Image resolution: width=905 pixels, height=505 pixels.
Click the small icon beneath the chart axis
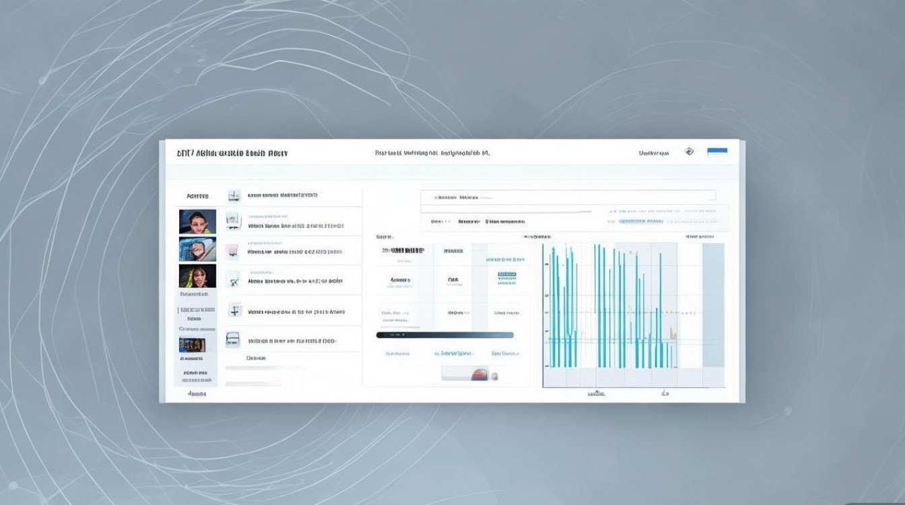[665, 392]
